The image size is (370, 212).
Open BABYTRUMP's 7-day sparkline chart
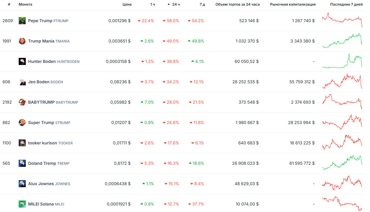click(x=342, y=102)
